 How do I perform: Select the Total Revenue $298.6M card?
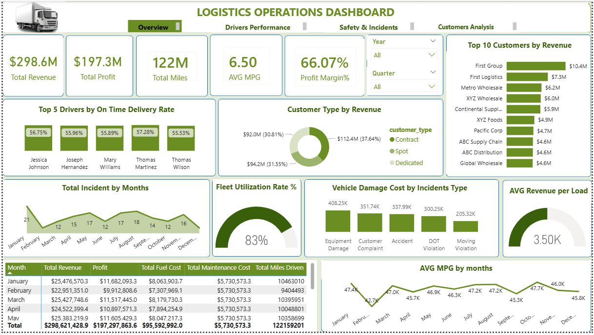(x=33, y=66)
